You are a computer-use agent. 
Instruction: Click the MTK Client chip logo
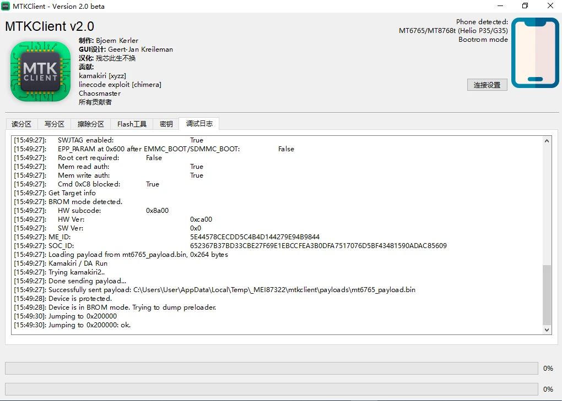pos(41,72)
